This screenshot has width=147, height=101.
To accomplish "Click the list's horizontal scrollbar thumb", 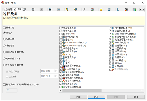I will [82, 90].
